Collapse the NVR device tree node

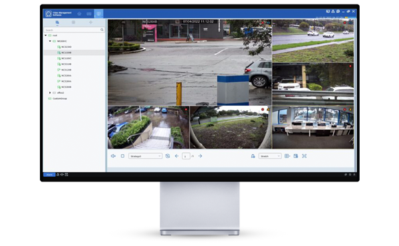[50, 41]
